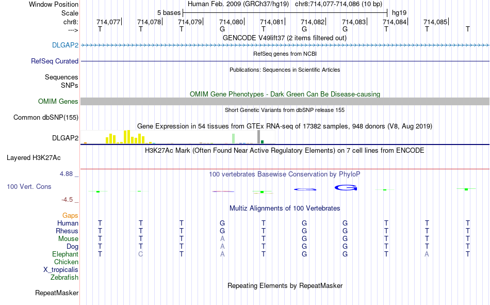Open the Layered H3K27Ac track label
The height and width of the screenshot is (305, 490).
[x=34, y=158]
